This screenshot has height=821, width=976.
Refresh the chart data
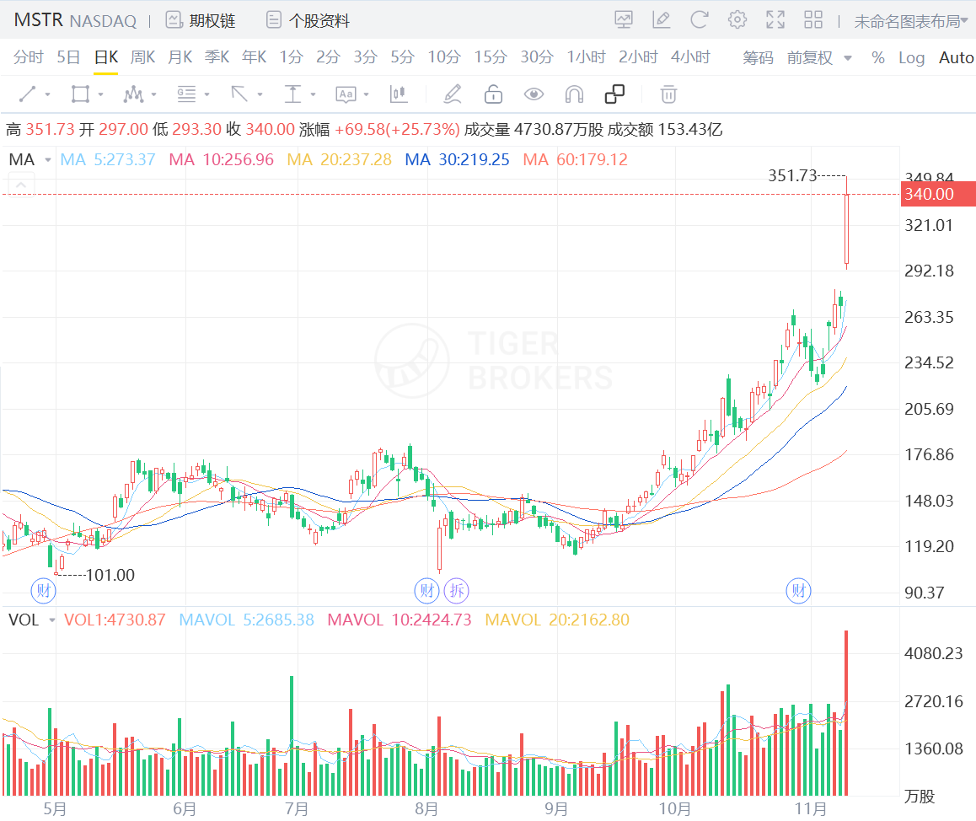coord(699,20)
